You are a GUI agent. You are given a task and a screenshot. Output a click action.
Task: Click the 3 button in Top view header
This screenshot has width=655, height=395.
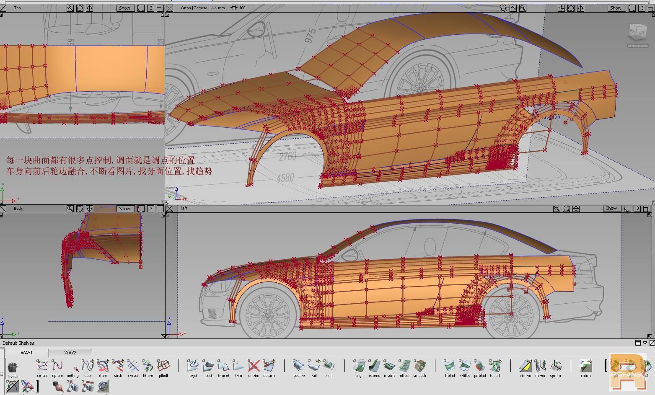151,8
